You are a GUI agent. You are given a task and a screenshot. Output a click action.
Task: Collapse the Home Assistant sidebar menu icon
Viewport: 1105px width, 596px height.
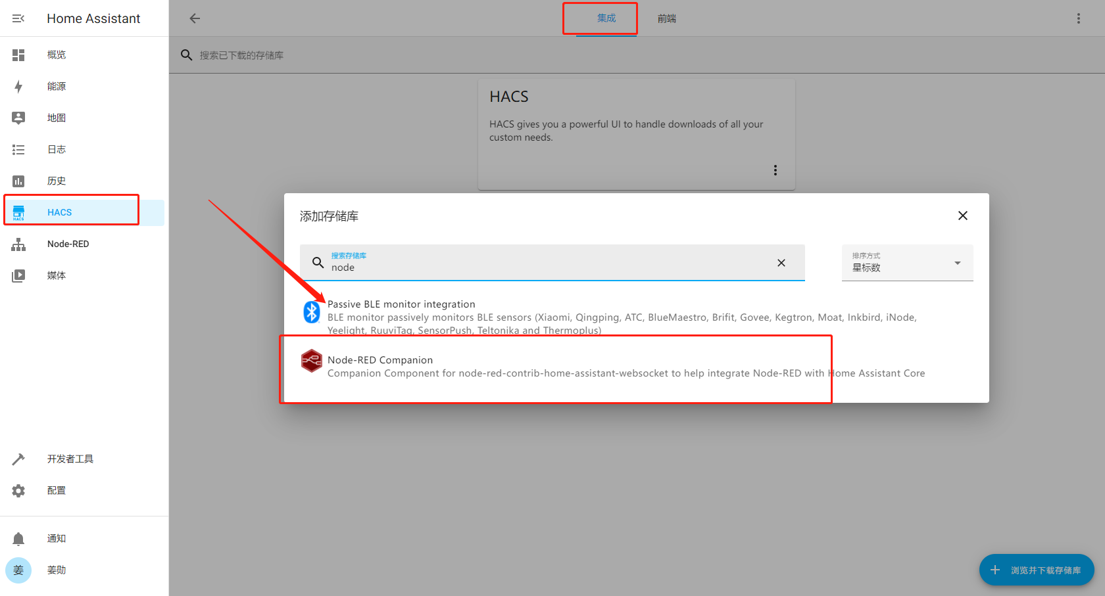pos(18,18)
